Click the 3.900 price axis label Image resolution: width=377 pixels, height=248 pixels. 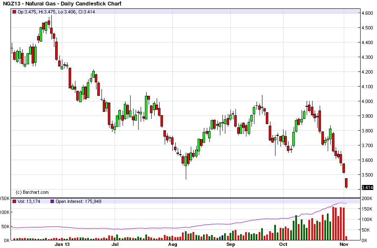coord(367,116)
